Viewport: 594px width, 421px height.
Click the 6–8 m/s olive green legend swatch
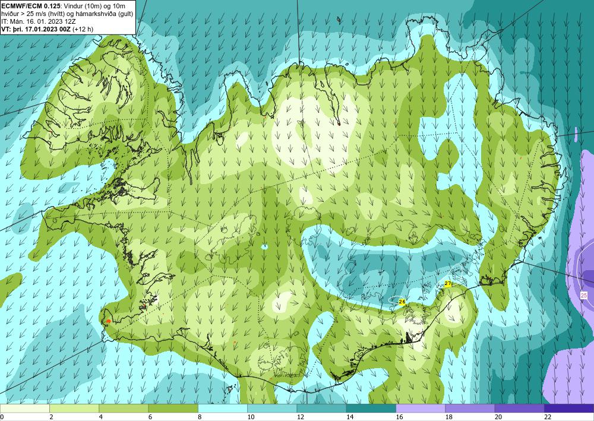(x=173, y=408)
